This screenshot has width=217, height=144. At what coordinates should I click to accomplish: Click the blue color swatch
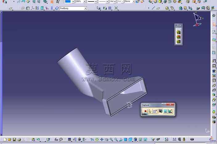tap(68, 1)
